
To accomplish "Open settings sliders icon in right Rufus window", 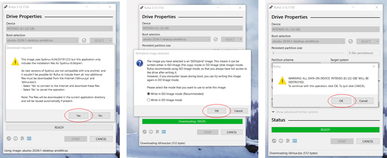I will 287,141.
